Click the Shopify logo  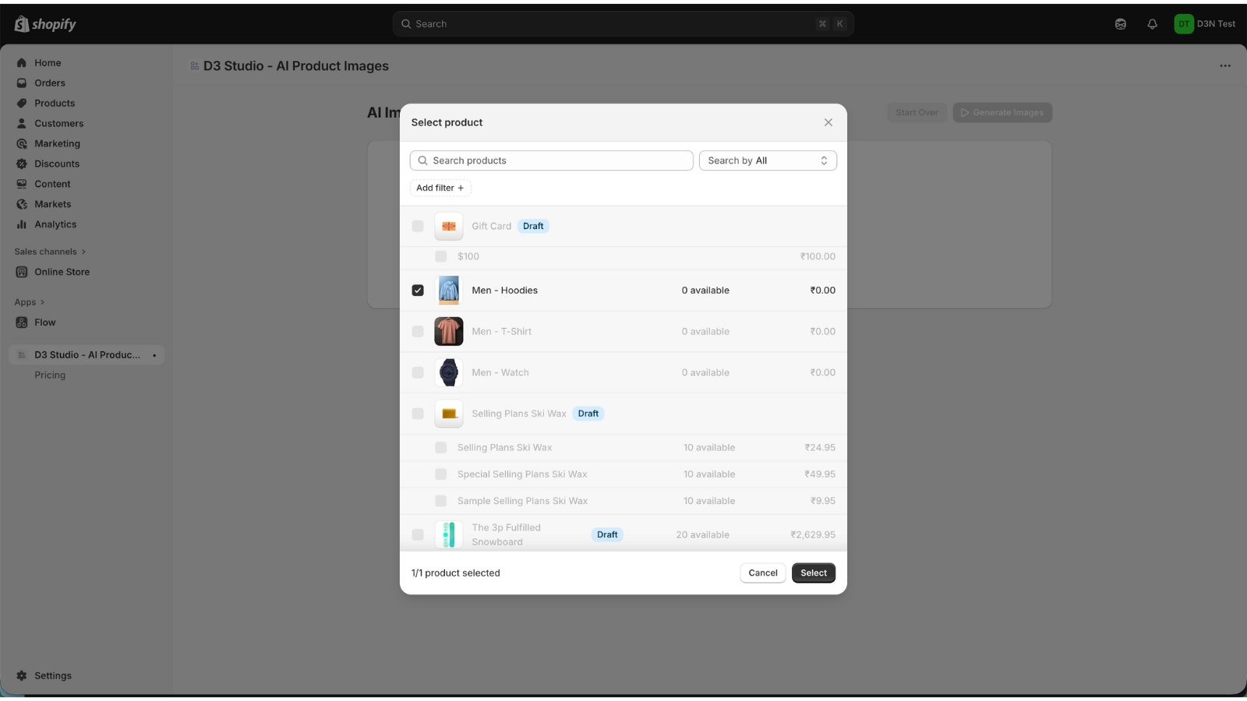coord(45,24)
